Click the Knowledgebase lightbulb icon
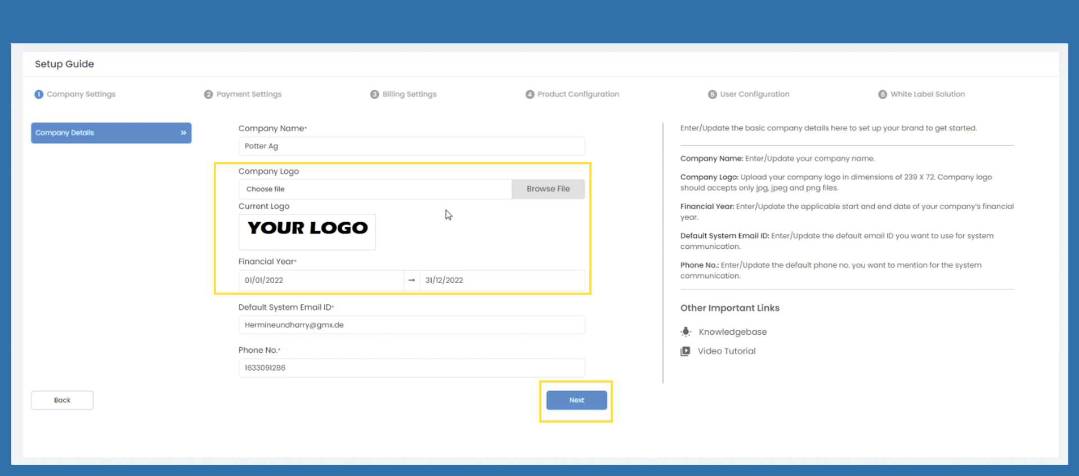 point(686,332)
